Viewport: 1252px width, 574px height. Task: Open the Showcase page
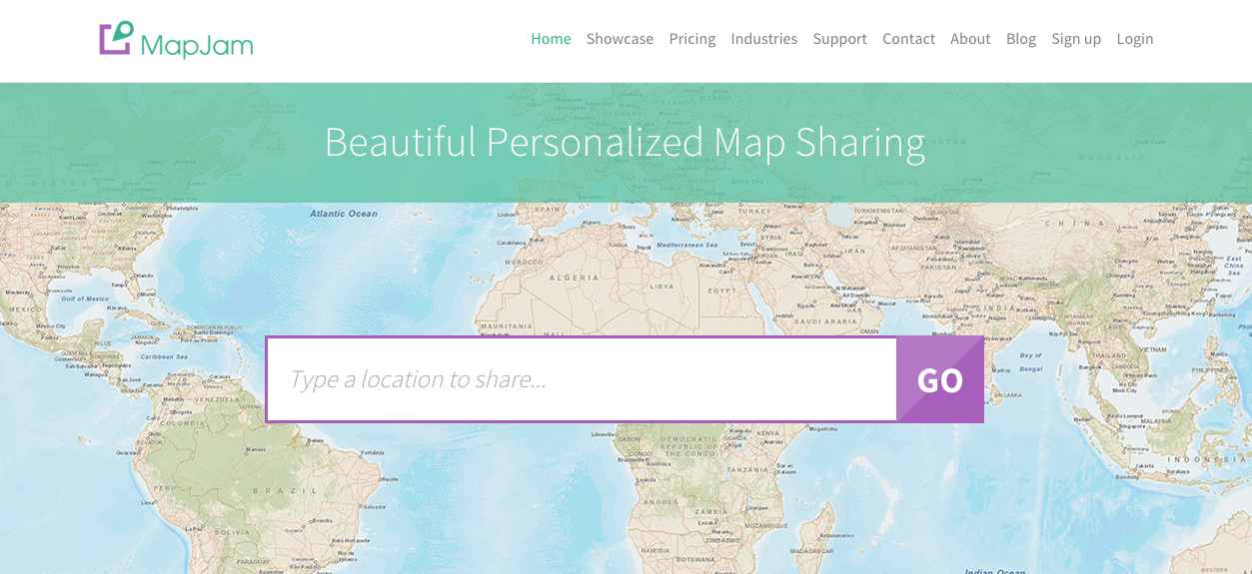point(620,39)
